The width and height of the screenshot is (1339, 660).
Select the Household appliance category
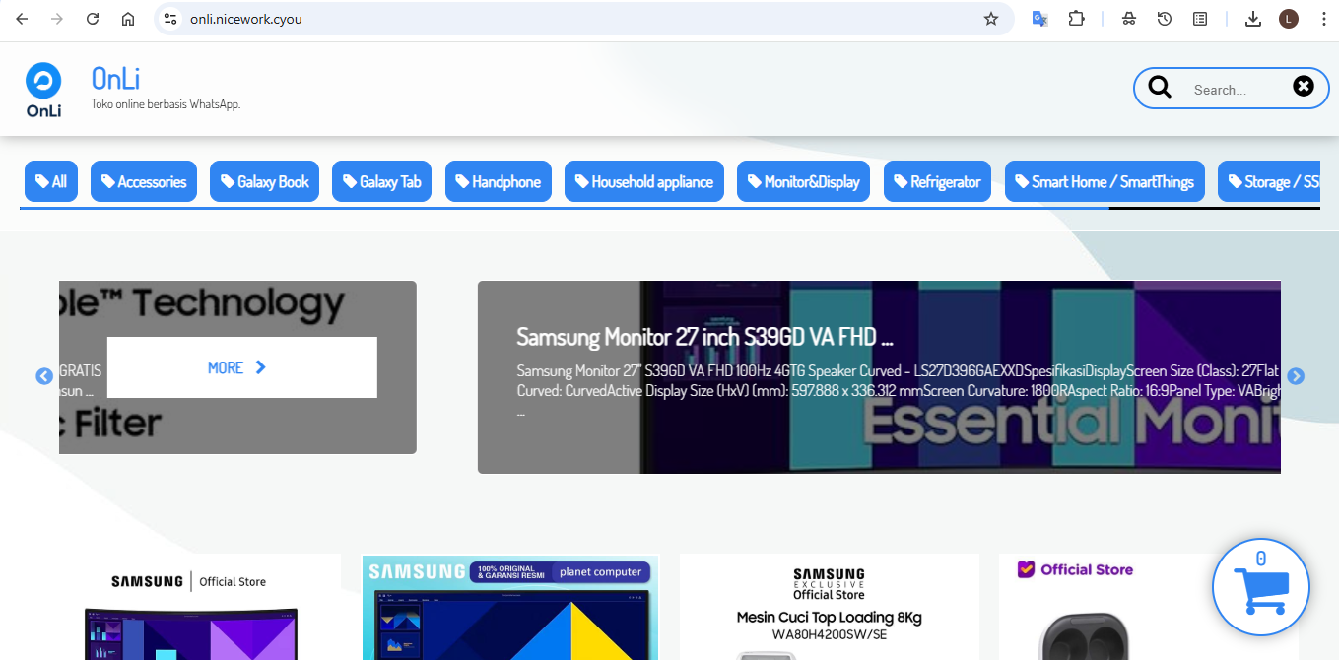[x=644, y=181]
